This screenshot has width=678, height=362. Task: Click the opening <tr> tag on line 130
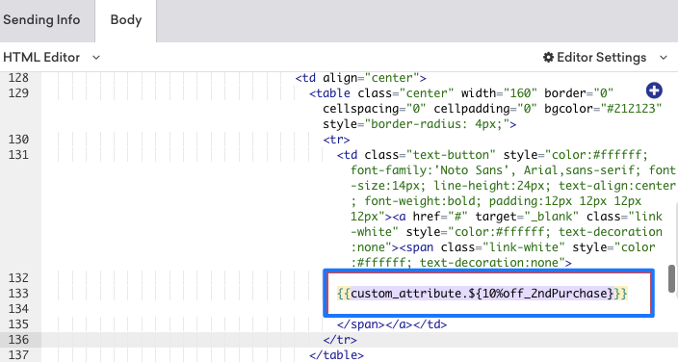click(x=336, y=140)
